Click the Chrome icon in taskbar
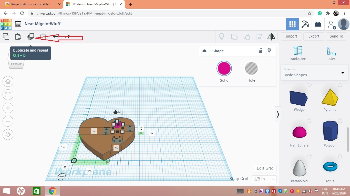The image size is (350, 196). coord(53,191)
